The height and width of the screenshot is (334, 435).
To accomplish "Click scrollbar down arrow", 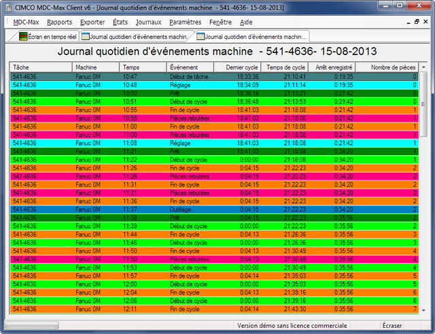I will 423,310.
